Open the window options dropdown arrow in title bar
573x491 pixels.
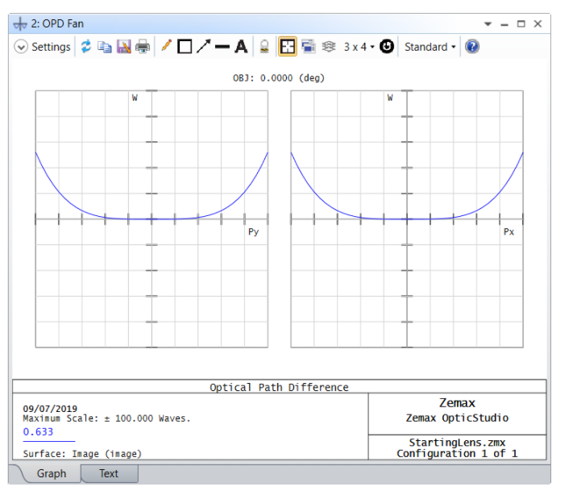pyautogui.click(x=487, y=24)
